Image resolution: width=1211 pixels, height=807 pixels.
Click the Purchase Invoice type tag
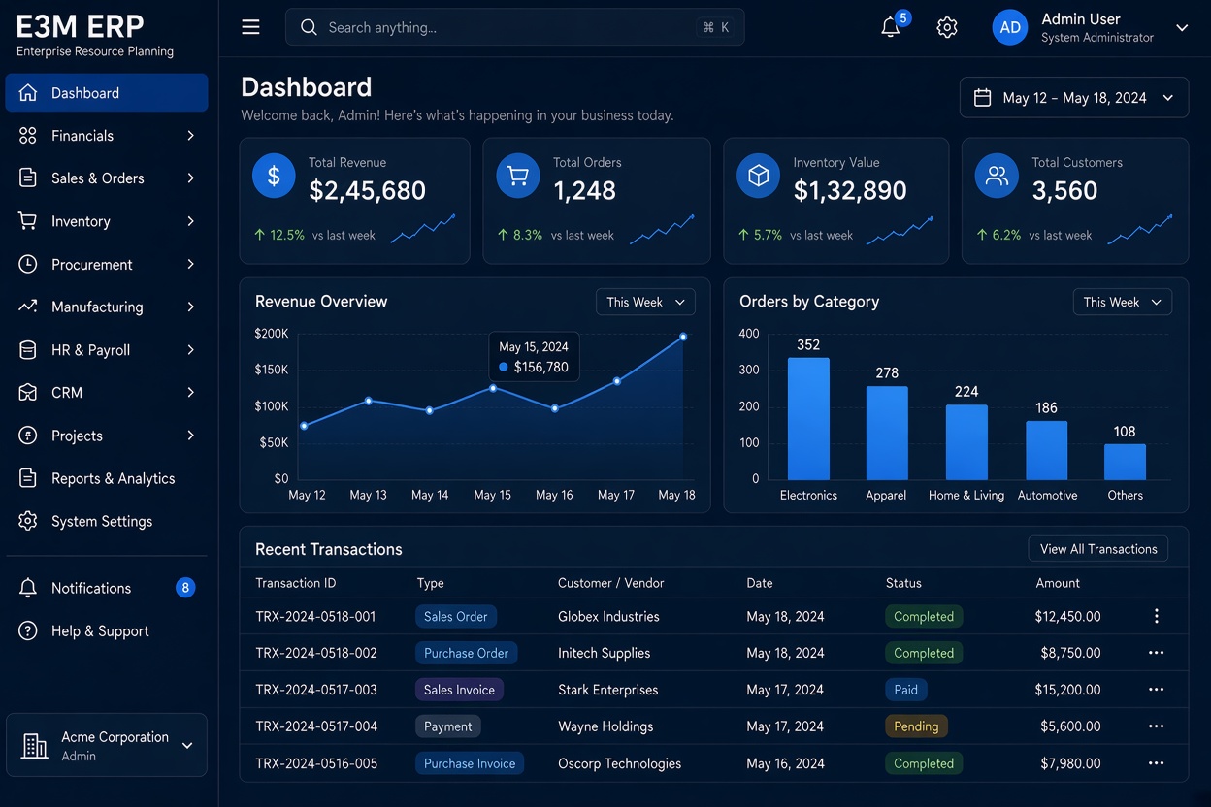pos(470,763)
